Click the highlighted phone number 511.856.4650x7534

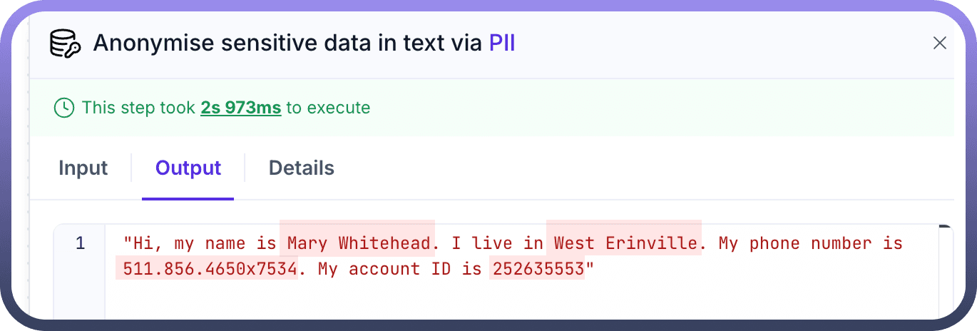(207, 270)
